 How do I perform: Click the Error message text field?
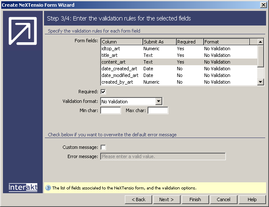(163, 156)
